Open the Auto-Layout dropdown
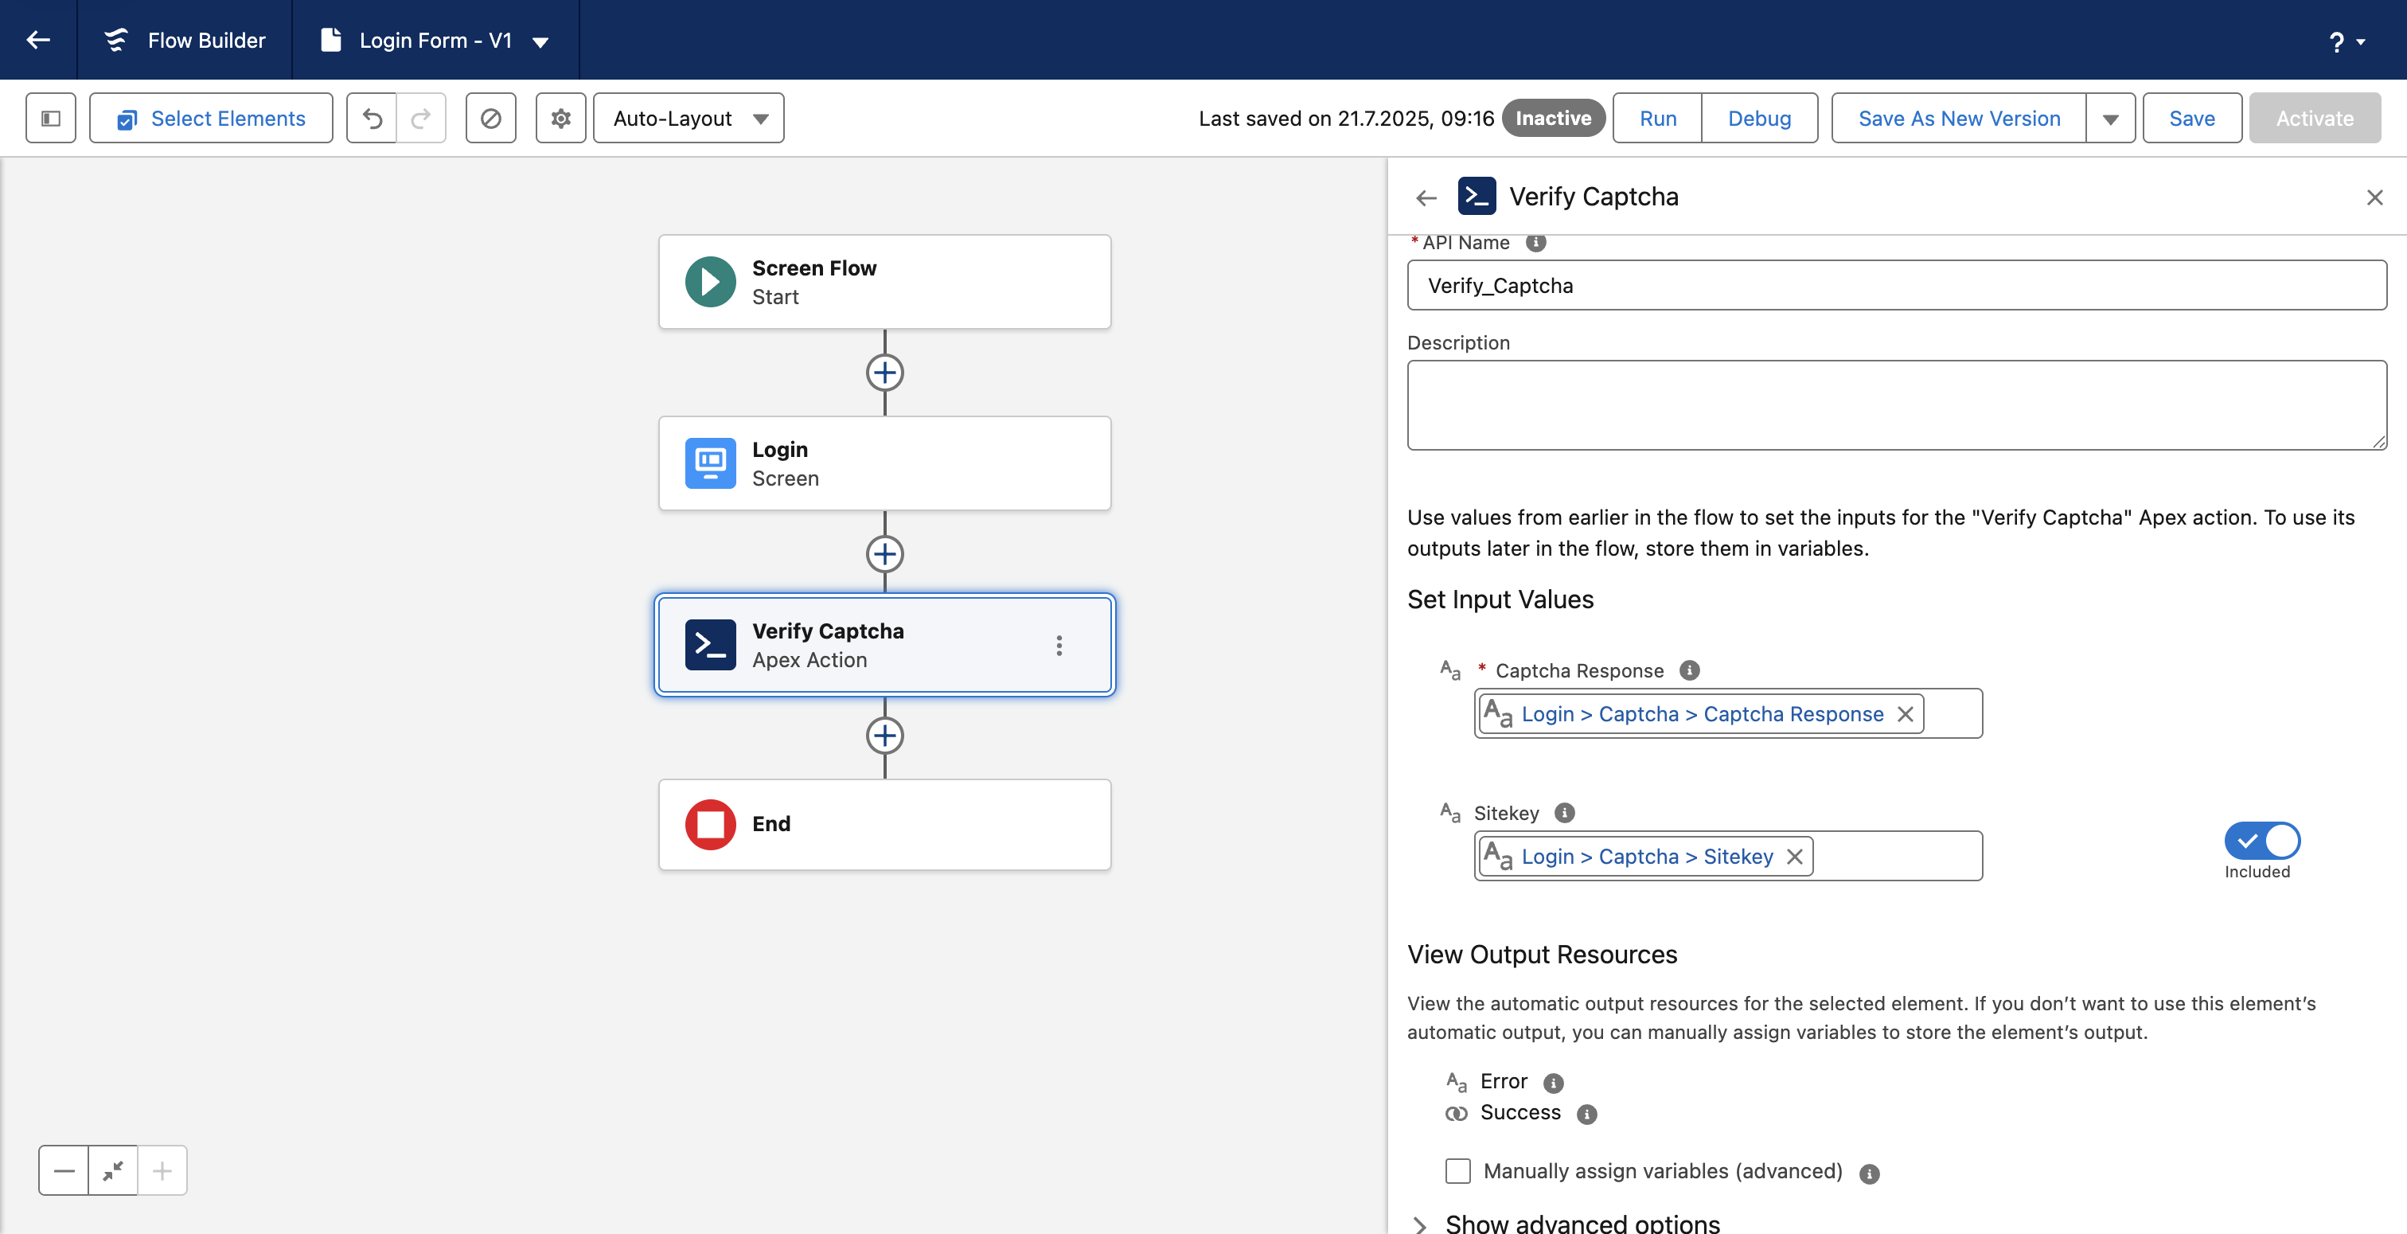2407x1234 pixels. tap(689, 119)
